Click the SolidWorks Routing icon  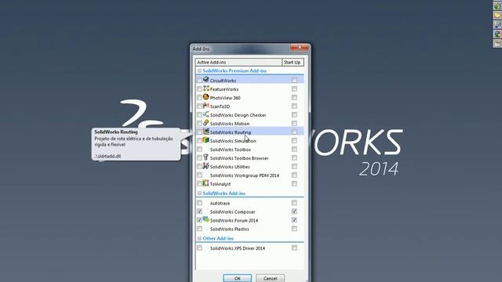pyautogui.click(x=206, y=132)
